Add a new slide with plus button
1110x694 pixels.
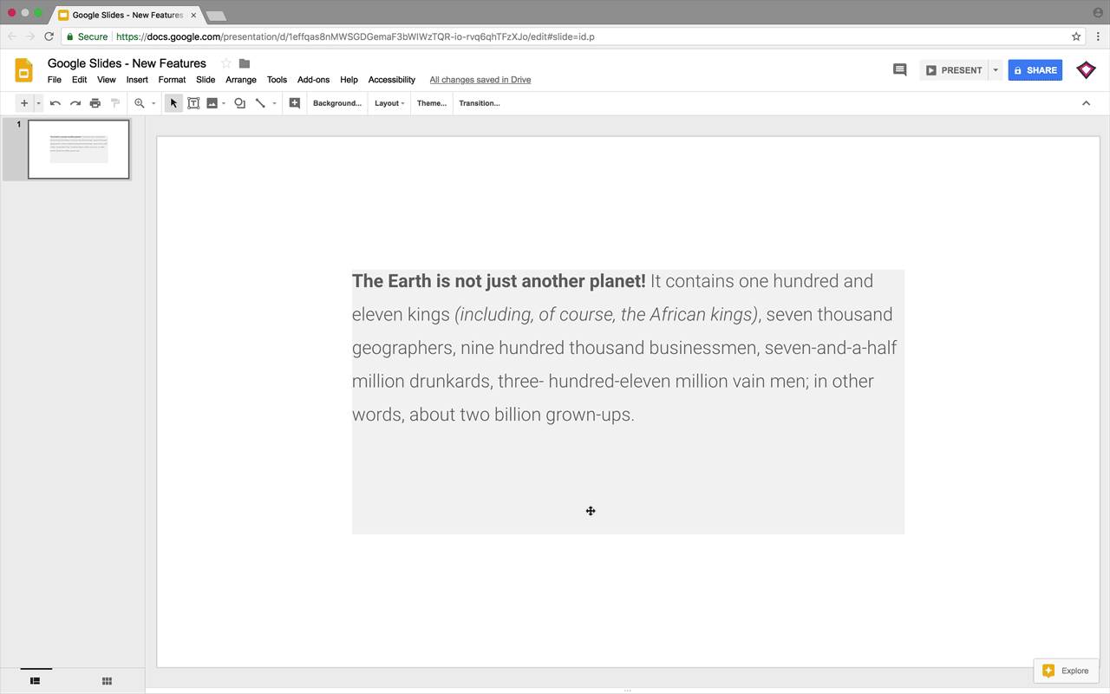click(24, 103)
